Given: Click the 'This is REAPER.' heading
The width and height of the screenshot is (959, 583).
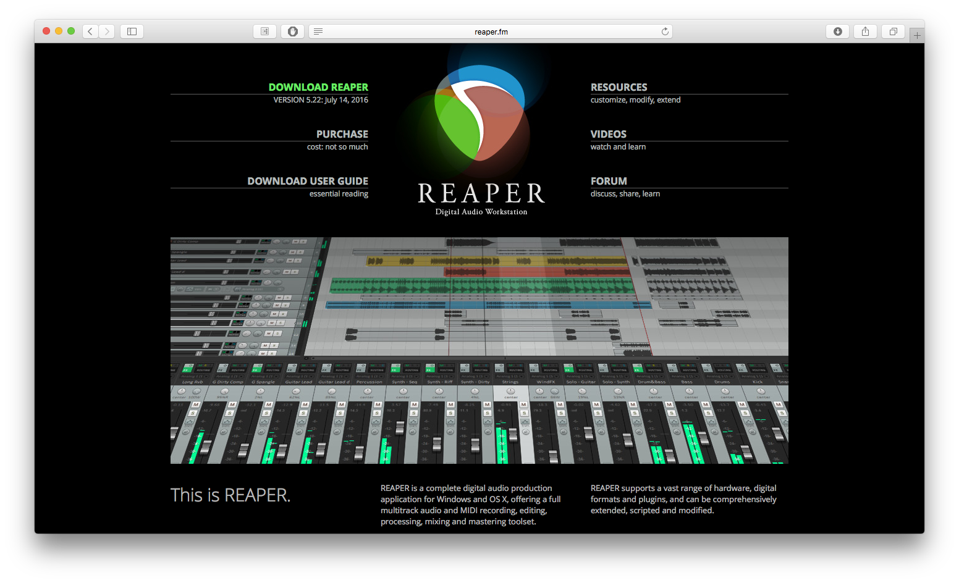Looking at the screenshot, I should coord(230,495).
